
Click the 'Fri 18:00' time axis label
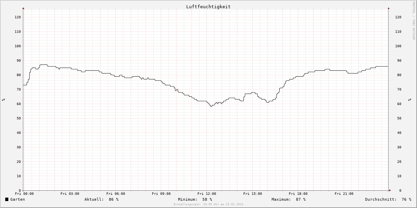pyautogui.click(x=298, y=194)
